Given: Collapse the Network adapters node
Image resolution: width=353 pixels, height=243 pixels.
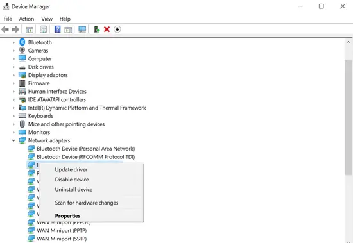Looking at the screenshot, I should click(x=13, y=140).
